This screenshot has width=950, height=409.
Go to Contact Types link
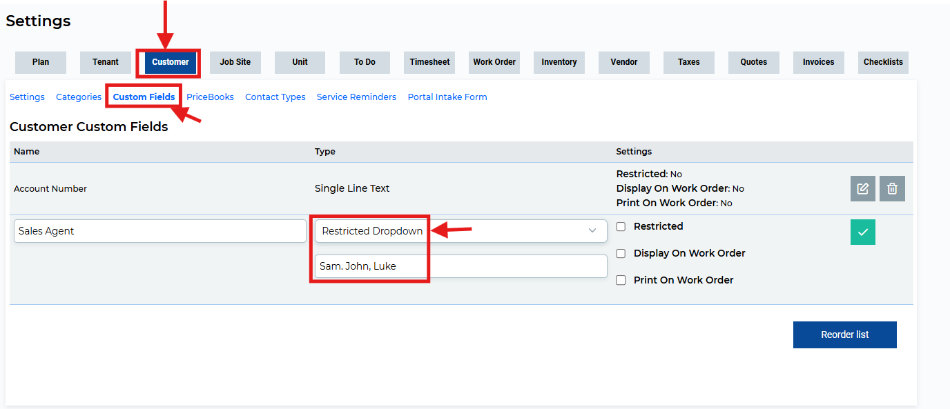pos(275,97)
